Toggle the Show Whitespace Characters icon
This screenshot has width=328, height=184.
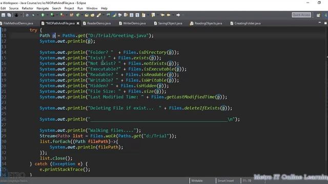137,15
